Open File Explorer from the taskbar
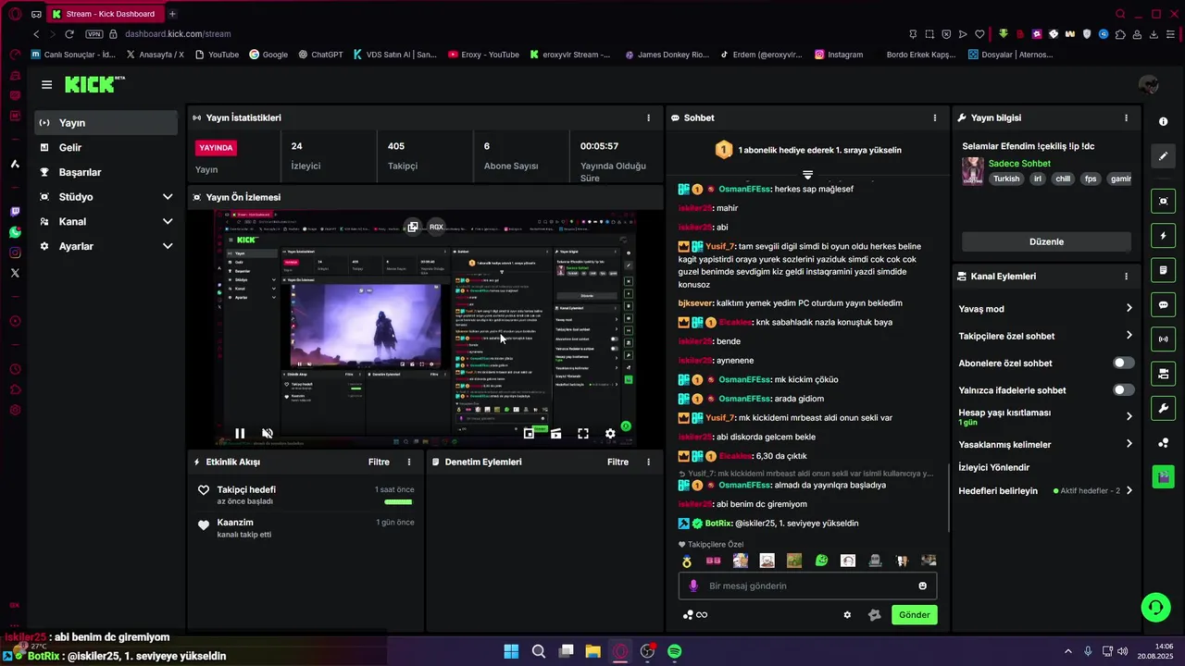The image size is (1185, 666). tap(592, 651)
